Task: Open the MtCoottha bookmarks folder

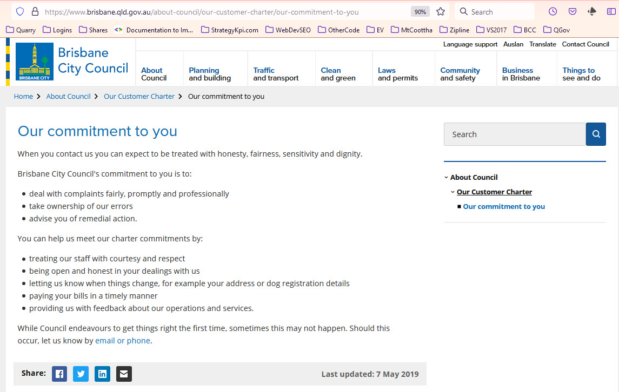Action: click(411, 30)
